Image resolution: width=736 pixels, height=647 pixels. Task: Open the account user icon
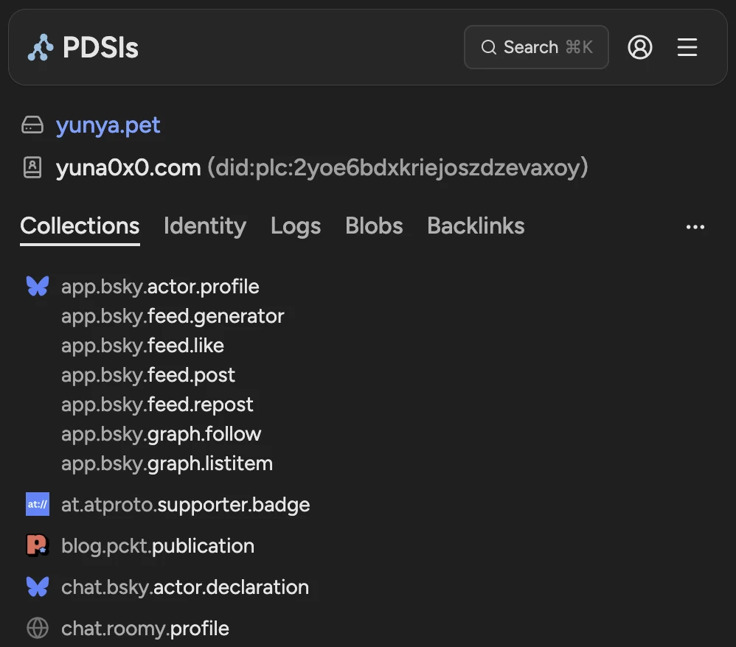pos(639,47)
